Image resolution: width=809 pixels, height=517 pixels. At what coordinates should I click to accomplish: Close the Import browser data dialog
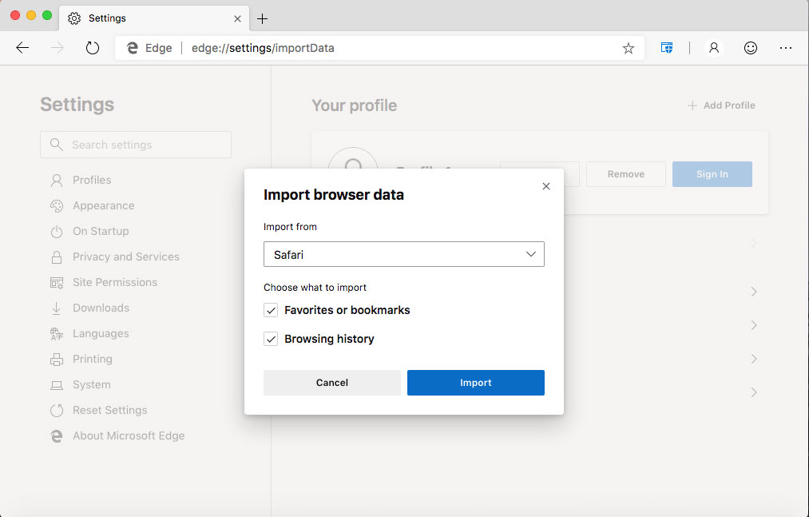(x=546, y=186)
